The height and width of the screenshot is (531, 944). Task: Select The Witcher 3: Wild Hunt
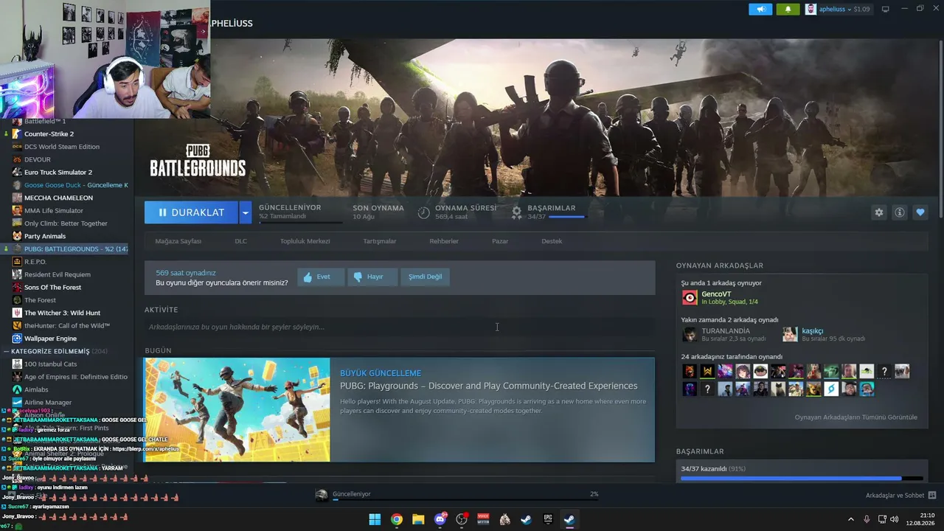(x=62, y=313)
